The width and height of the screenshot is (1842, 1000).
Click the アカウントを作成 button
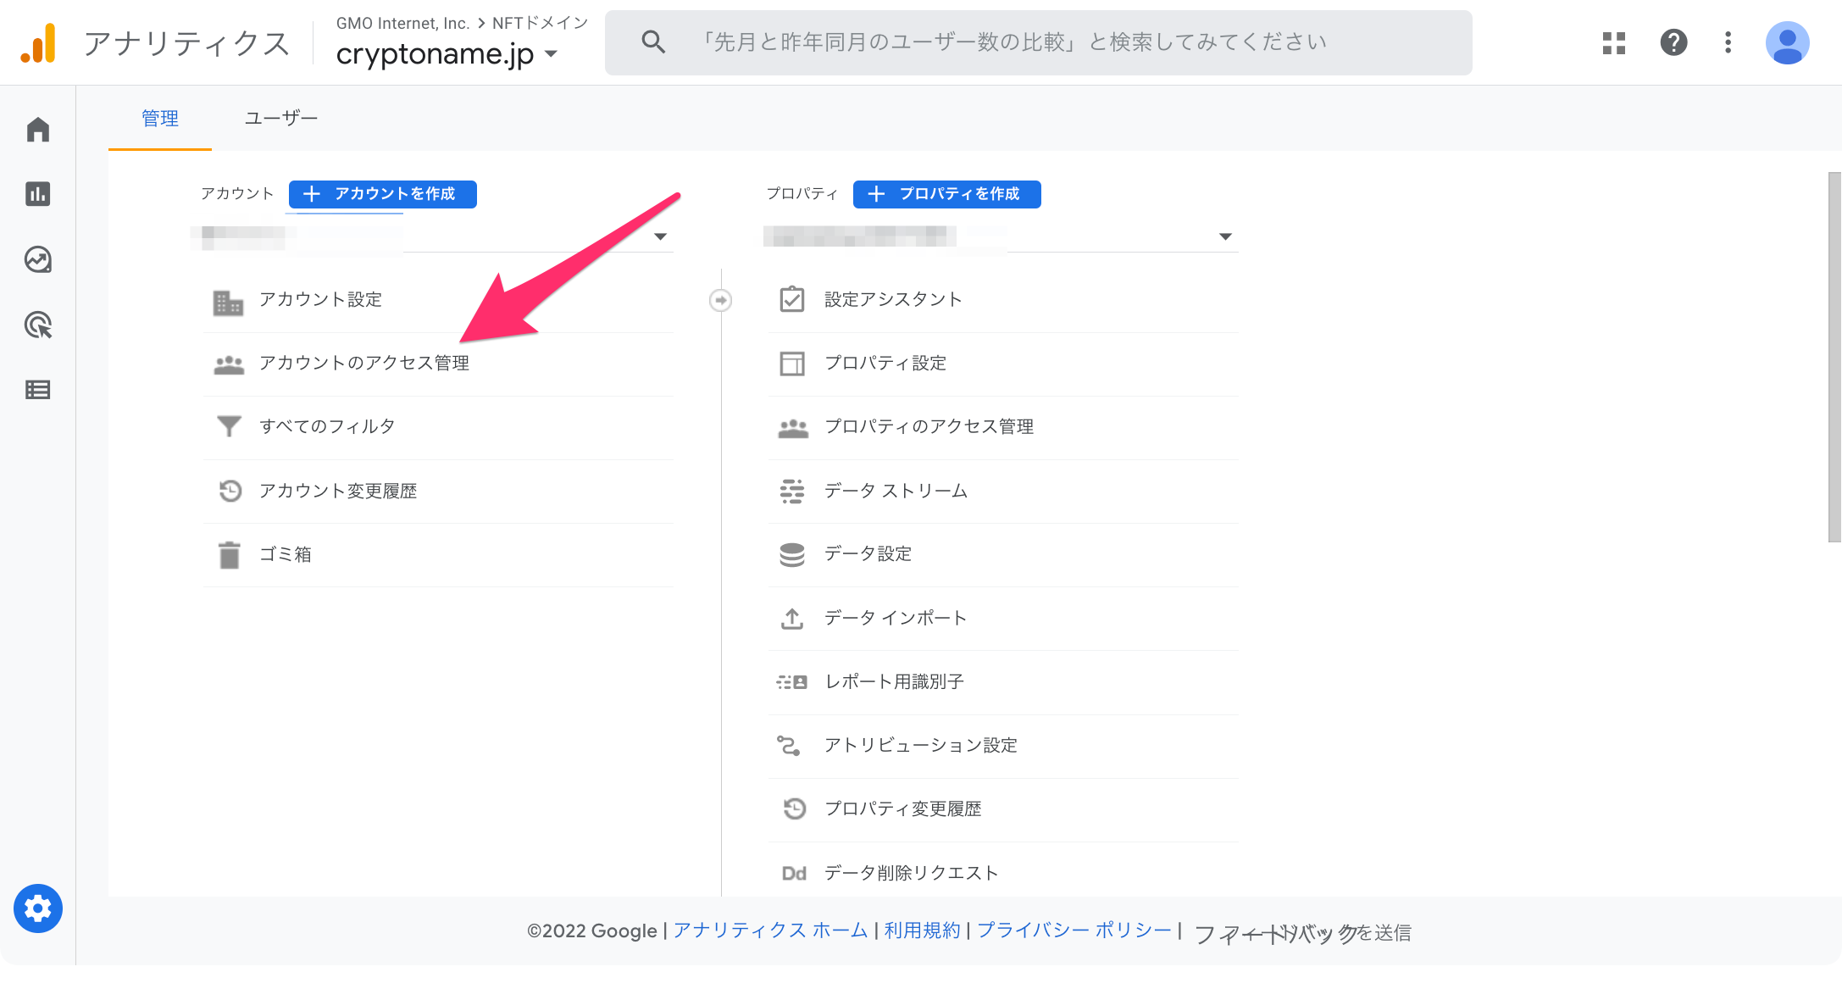pyautogui.click(x=382, y=194)
